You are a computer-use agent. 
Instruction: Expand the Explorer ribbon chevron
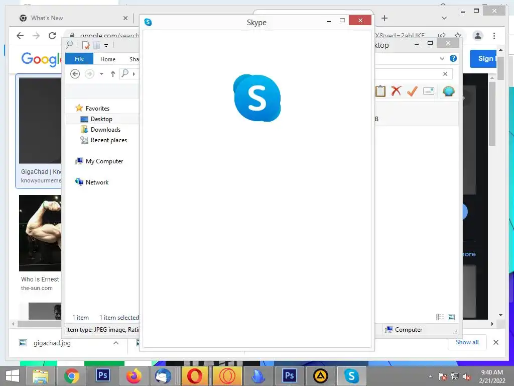pyautogui.click(x=442, y=58)
